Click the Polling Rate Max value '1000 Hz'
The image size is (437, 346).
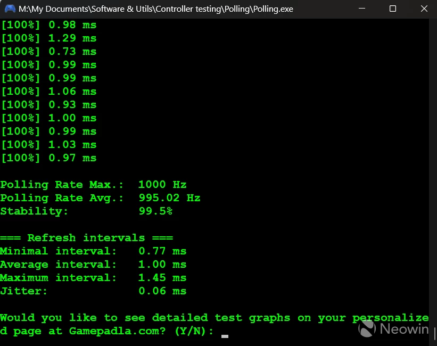[162, 185]
